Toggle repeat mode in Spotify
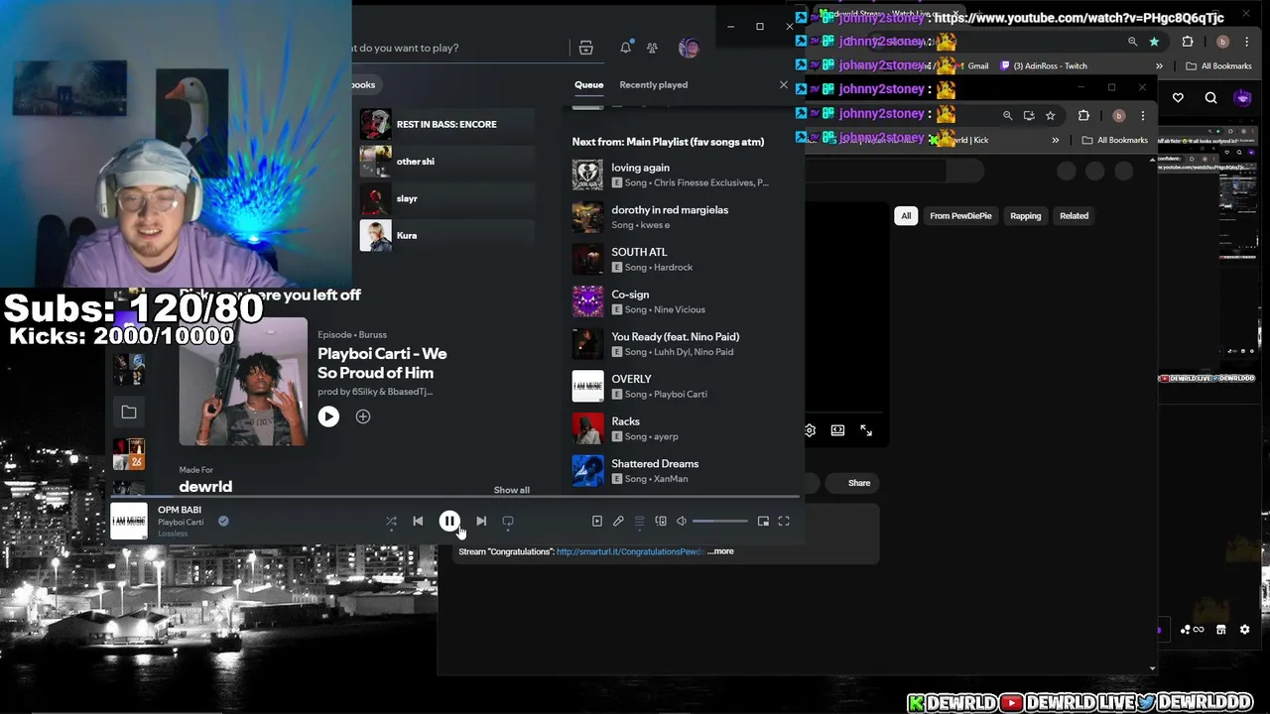The height and width of the screenshot is (714, 1270). click(x=508, y=521)
